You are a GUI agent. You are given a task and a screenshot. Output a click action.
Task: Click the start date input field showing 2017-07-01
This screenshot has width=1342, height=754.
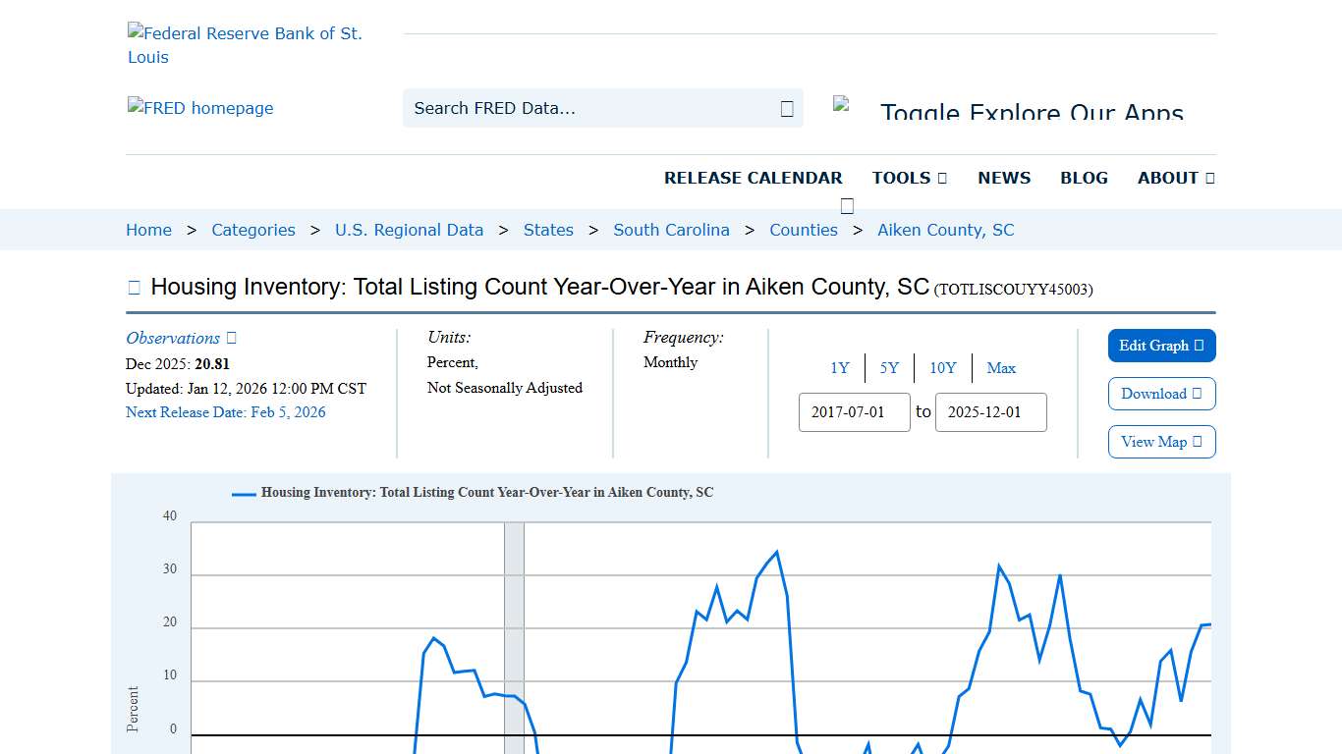tap(854, 412)
